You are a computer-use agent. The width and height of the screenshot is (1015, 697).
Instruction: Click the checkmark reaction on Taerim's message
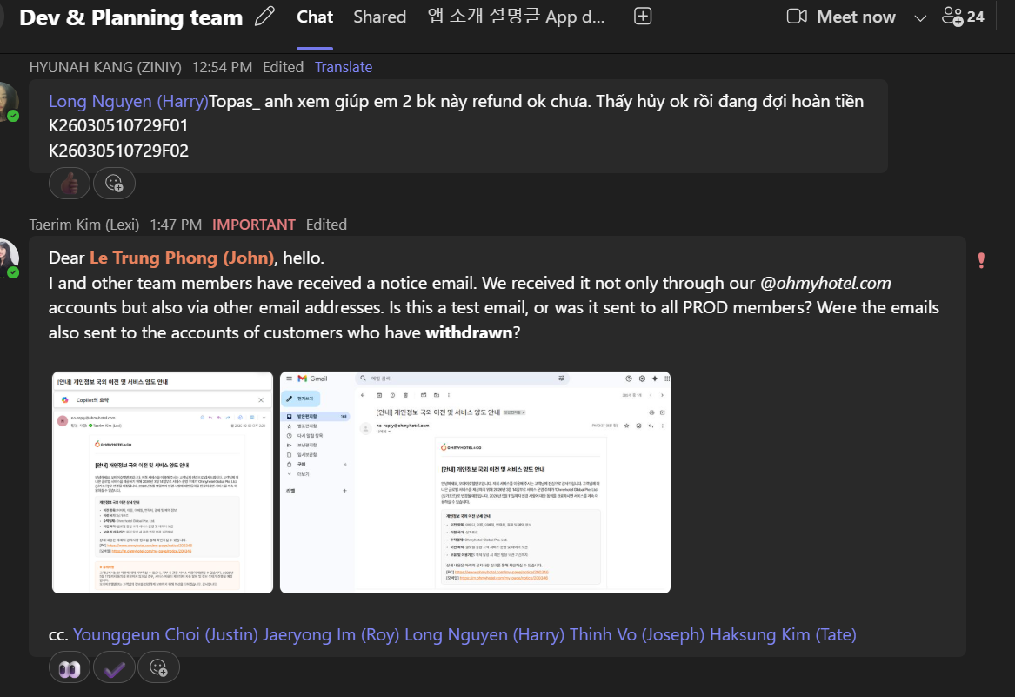coord(114,668)
